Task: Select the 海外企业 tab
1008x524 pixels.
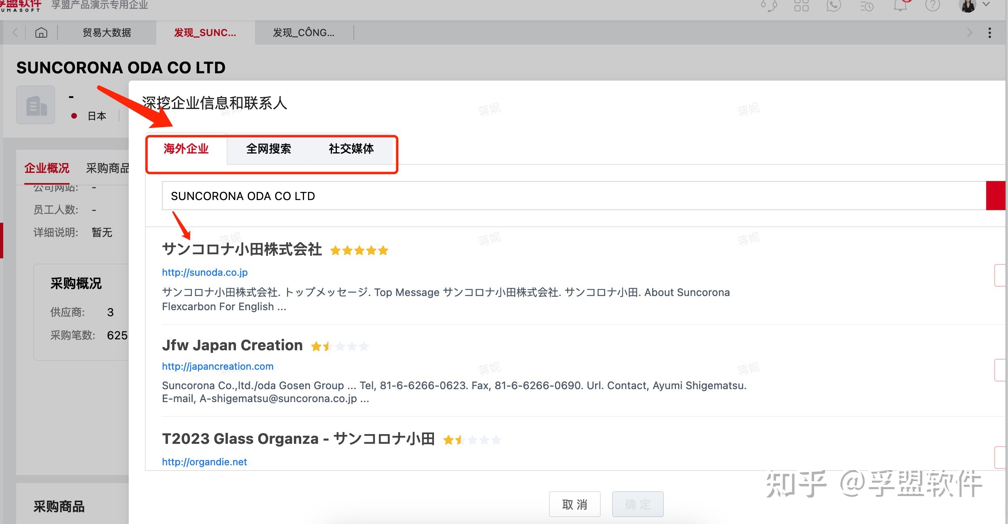Action: [186, 149]
